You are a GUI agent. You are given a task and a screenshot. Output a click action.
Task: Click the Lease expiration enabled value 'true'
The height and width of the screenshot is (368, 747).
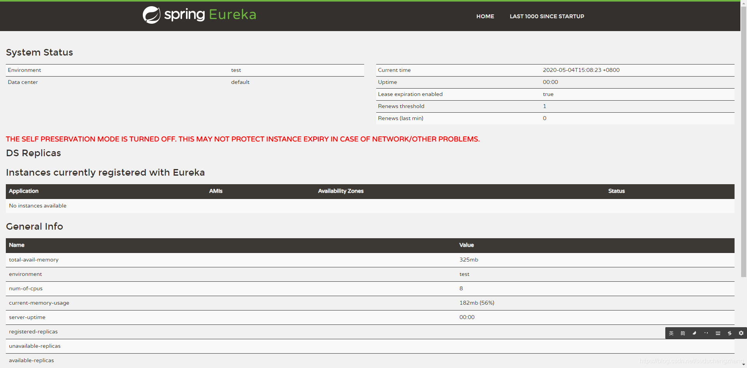548,94
